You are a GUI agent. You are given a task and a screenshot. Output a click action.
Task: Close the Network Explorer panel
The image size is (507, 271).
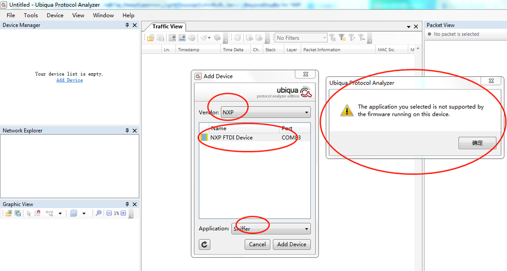tap(135, 131)
